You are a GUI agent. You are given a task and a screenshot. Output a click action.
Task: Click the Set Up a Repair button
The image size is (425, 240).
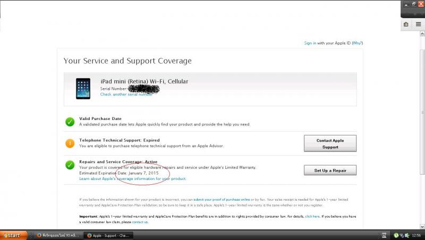pyautogui.click(x=330, y=170)
